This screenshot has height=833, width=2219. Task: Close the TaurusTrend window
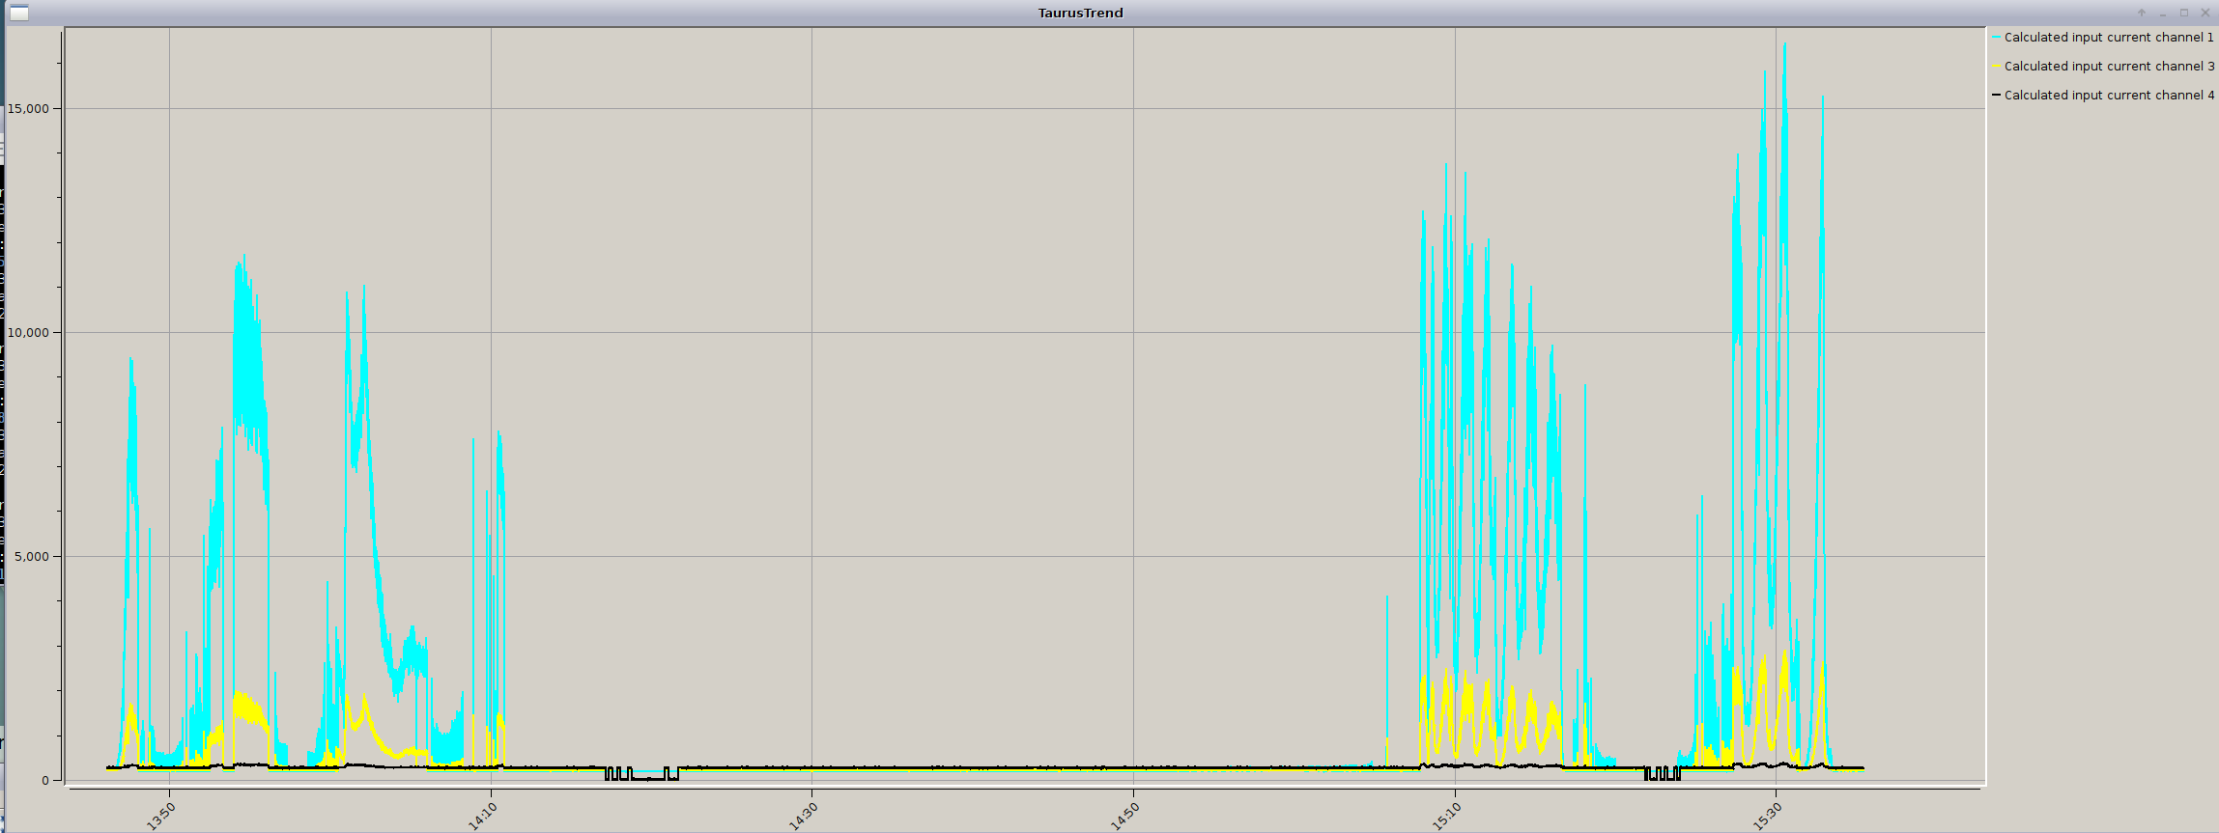click(x=2205, y=13)
